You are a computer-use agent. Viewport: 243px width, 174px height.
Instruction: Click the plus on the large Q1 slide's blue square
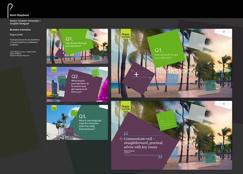coord(175,77)
